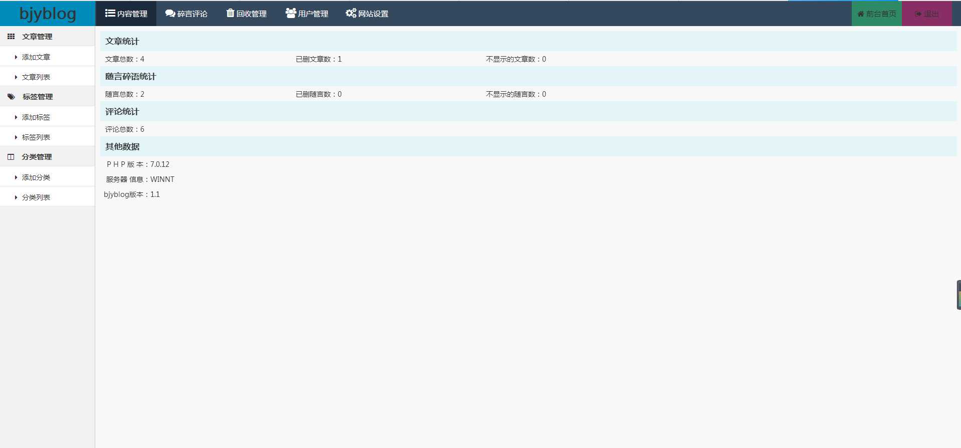Click the 评论统计 section header
Viewport: 961px width, 448px height.
tap(529, 111)
